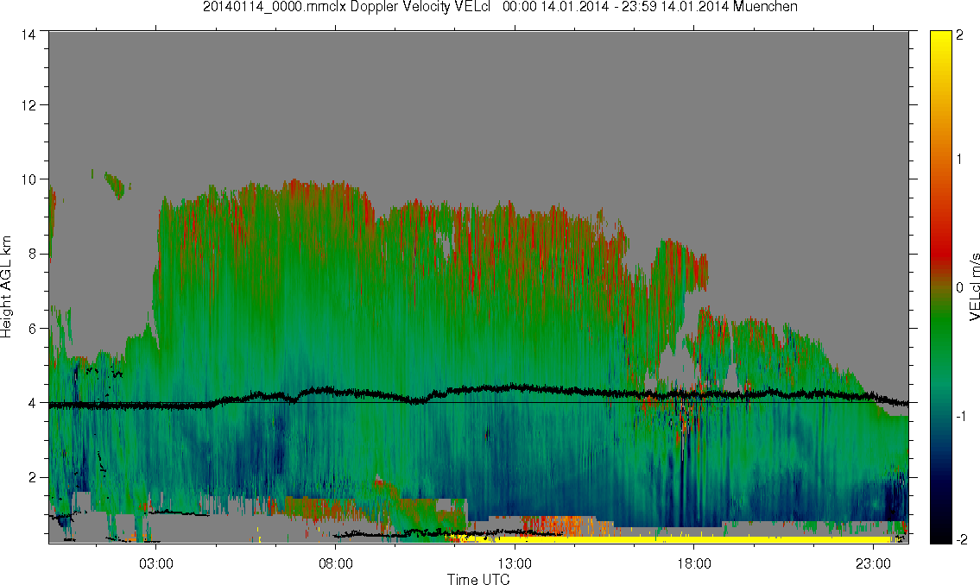Viewport: 980px width, 585px height.
Task: Click the date range '00:00 14.01.2014 - 23:59 14.01.2014 Muenchen'
Action: point(650,8)
